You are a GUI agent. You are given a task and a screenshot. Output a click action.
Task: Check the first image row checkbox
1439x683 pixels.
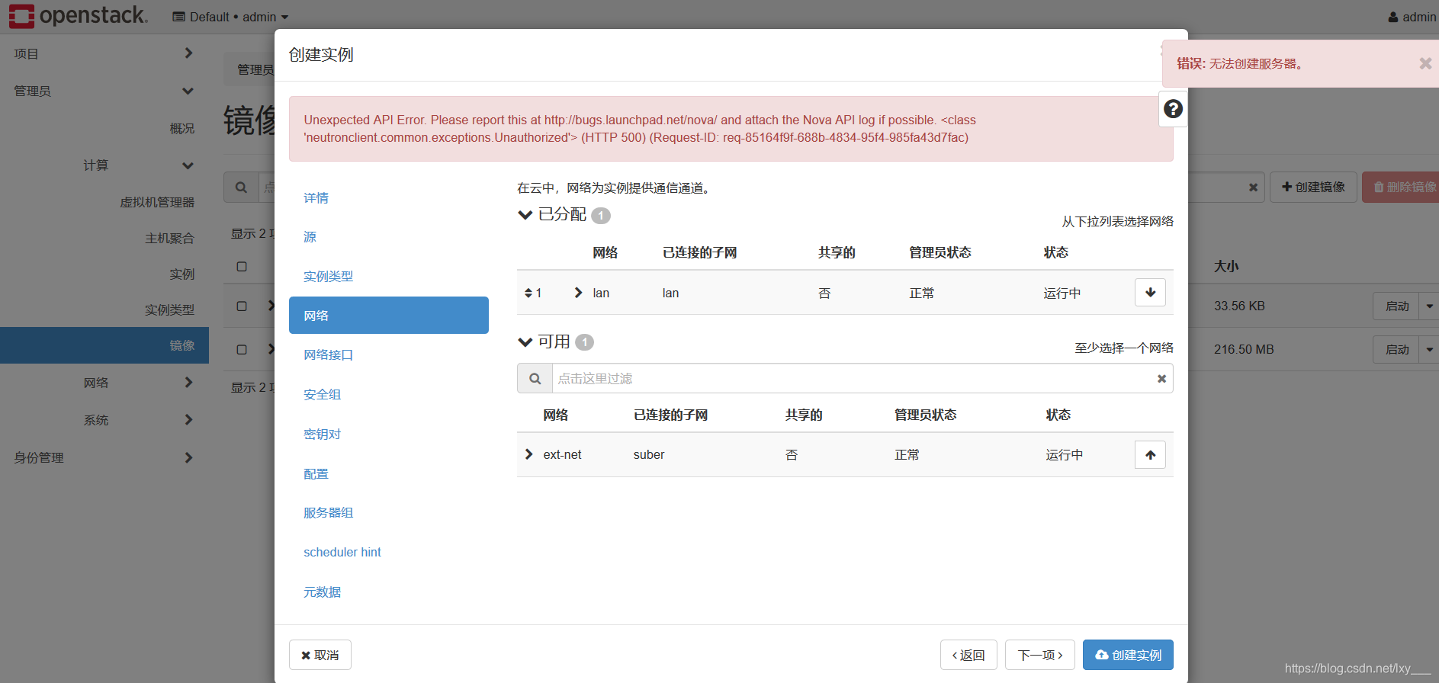[242, 306]
